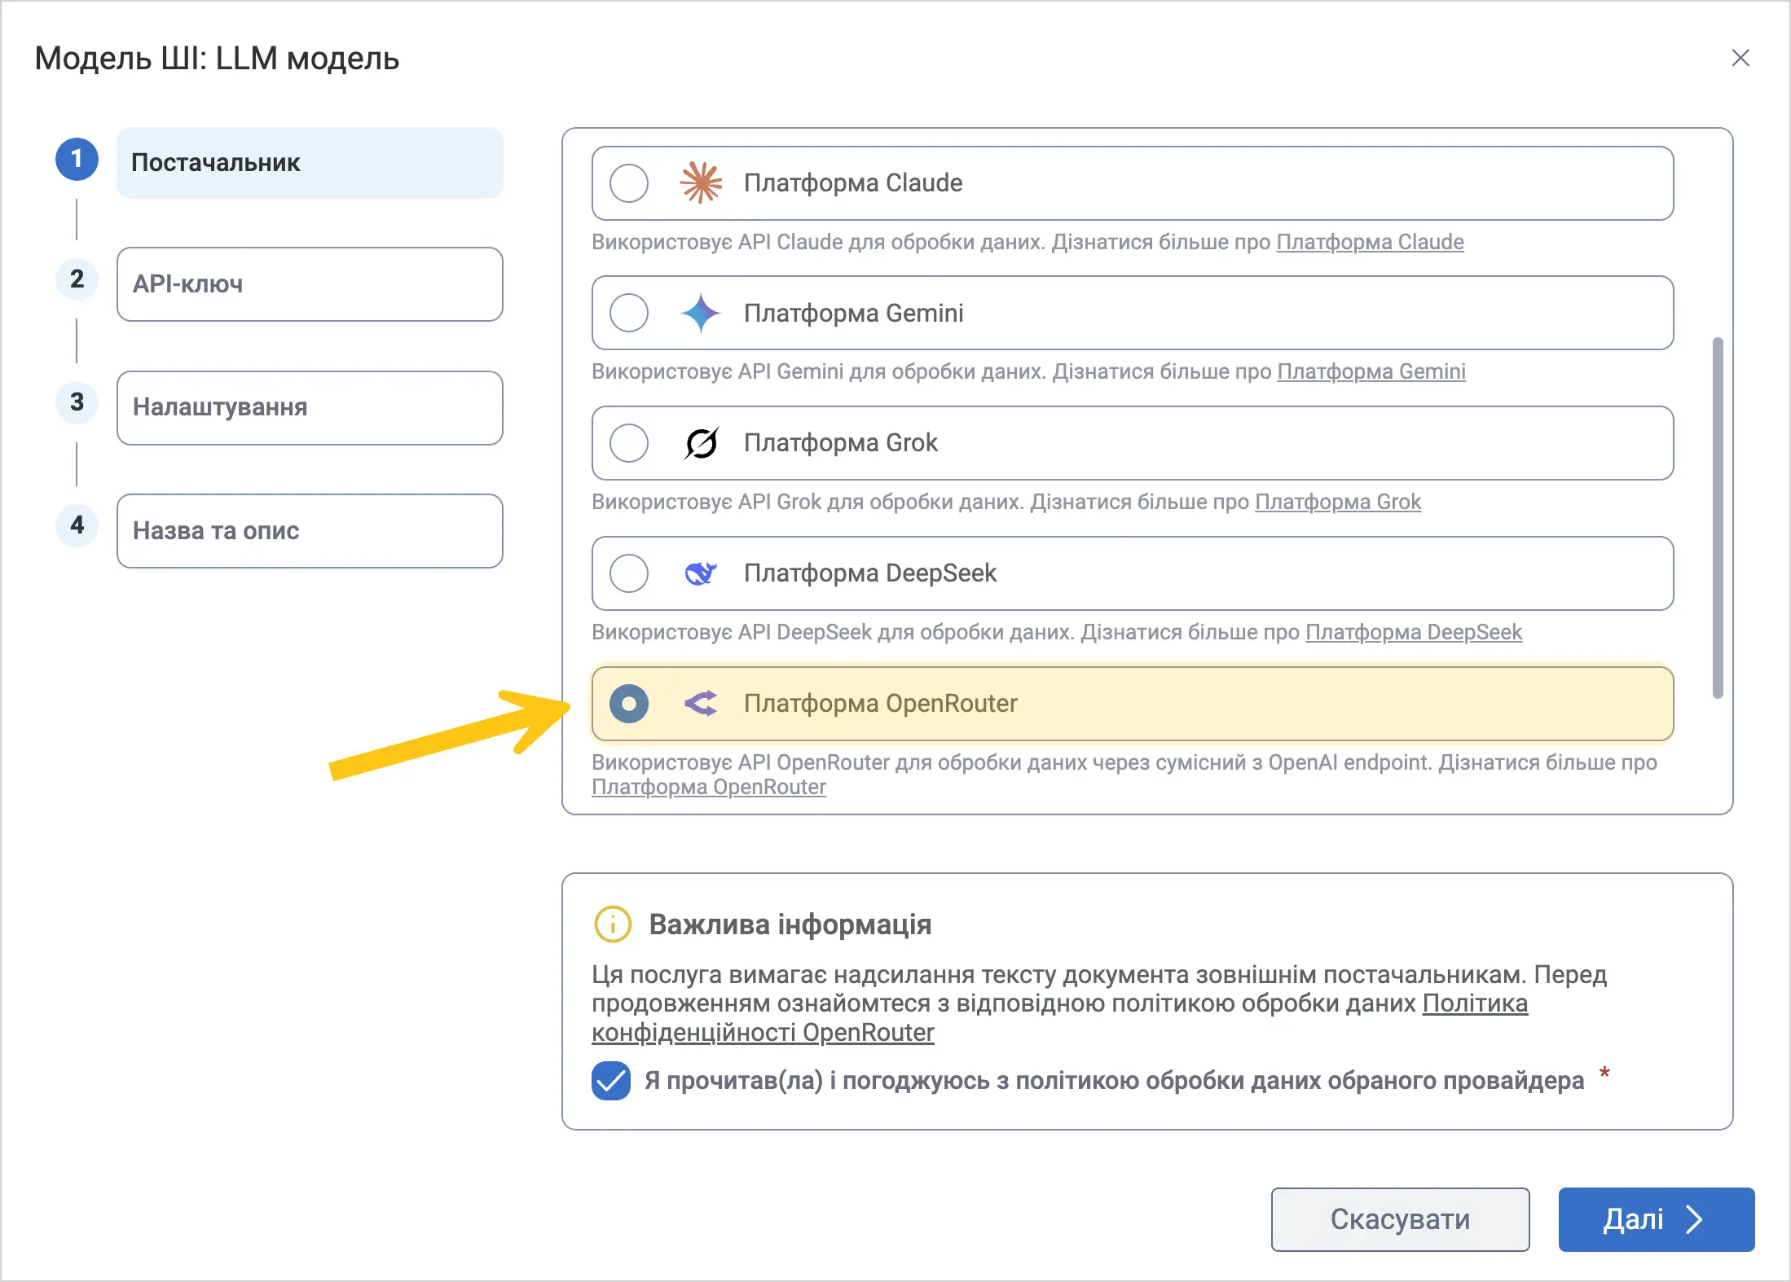The image size is (1791, 1282).
Task: Click the provider list vertical scrollbar
Action: 1718,518
